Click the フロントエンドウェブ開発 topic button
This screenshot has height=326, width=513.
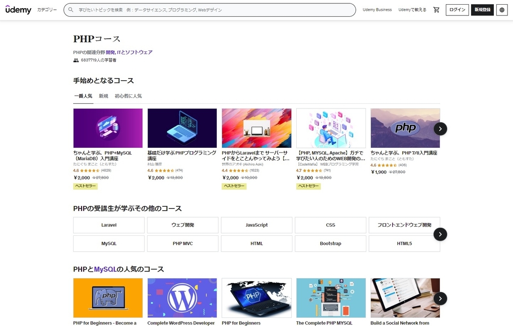[404, 225]
